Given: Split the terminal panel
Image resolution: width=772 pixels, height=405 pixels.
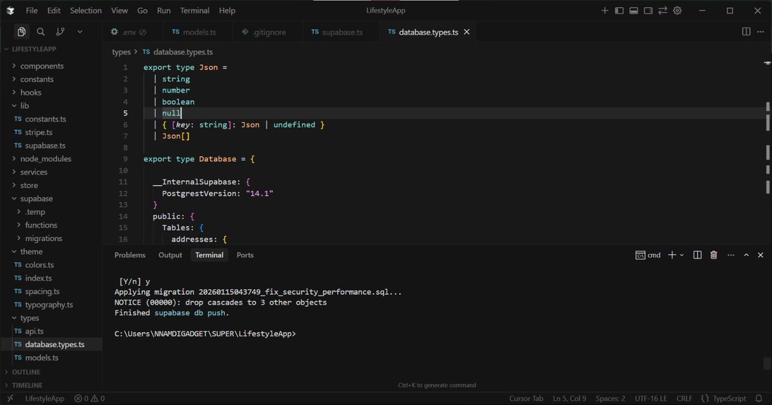Looking at the screenshot, I should [x=697, y=255].
